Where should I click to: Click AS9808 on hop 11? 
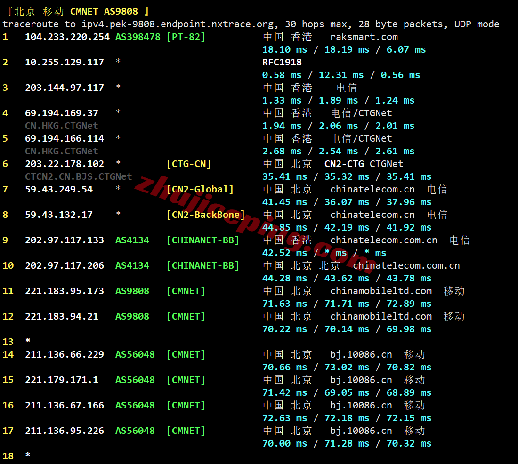point(132,291)
